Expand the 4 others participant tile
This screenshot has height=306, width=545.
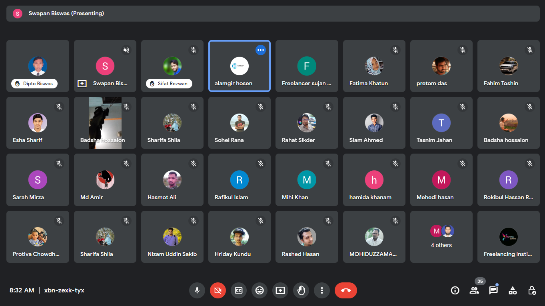pos(441,237)
